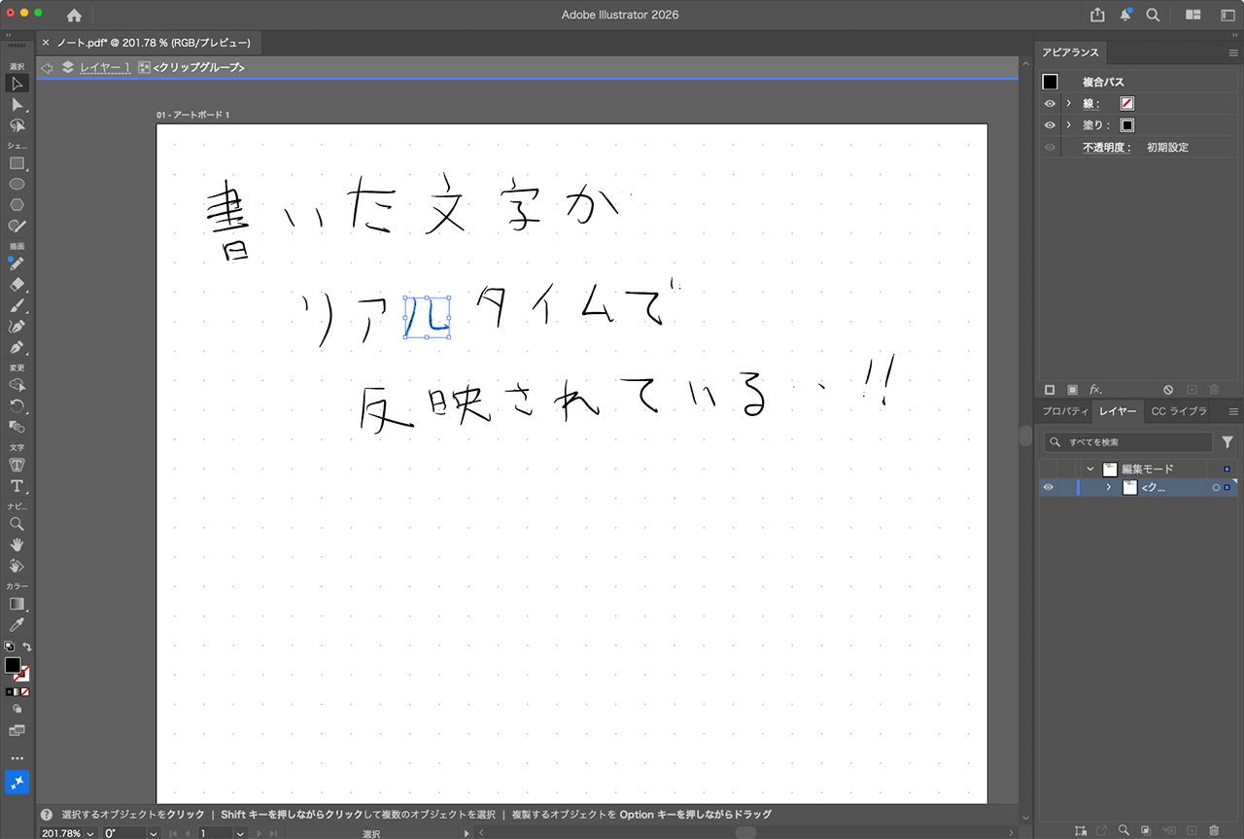
Task: Select the Polygon tool
Action: [x=17, y=205]
